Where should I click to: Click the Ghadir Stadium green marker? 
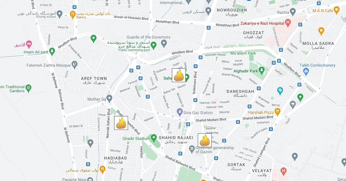pyautogui.click(x=154, y=138)
